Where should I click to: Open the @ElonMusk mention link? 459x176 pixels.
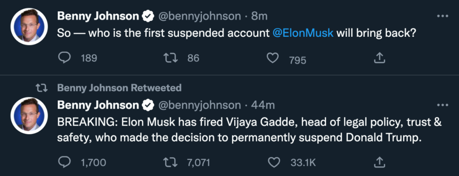pyautogui.click(x=303, y=33)
